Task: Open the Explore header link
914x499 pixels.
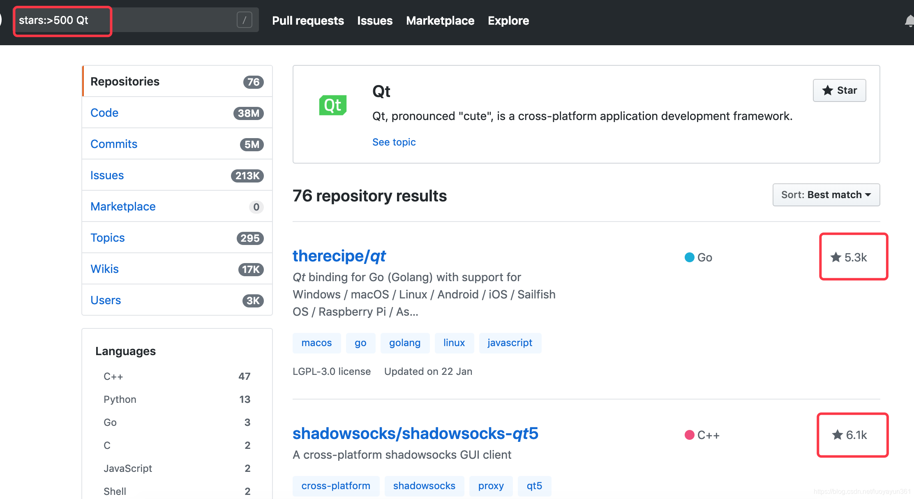Action: pos(508,21)
